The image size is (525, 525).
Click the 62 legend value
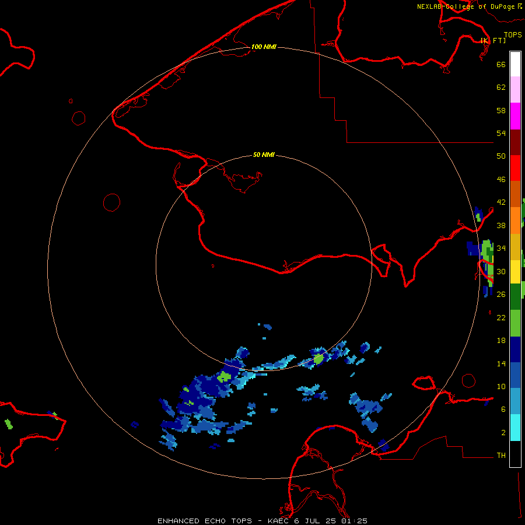click(x=501, y=87)
